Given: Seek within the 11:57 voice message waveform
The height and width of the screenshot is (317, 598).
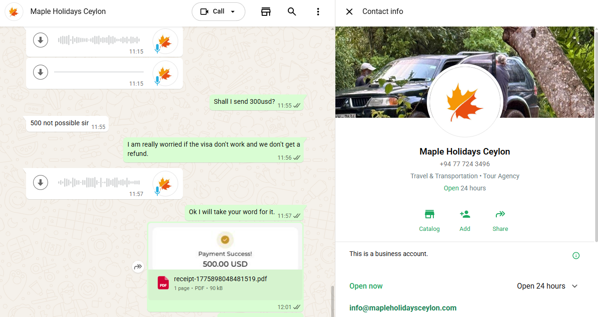Looking at the screenshot, I should pos(99,182).
